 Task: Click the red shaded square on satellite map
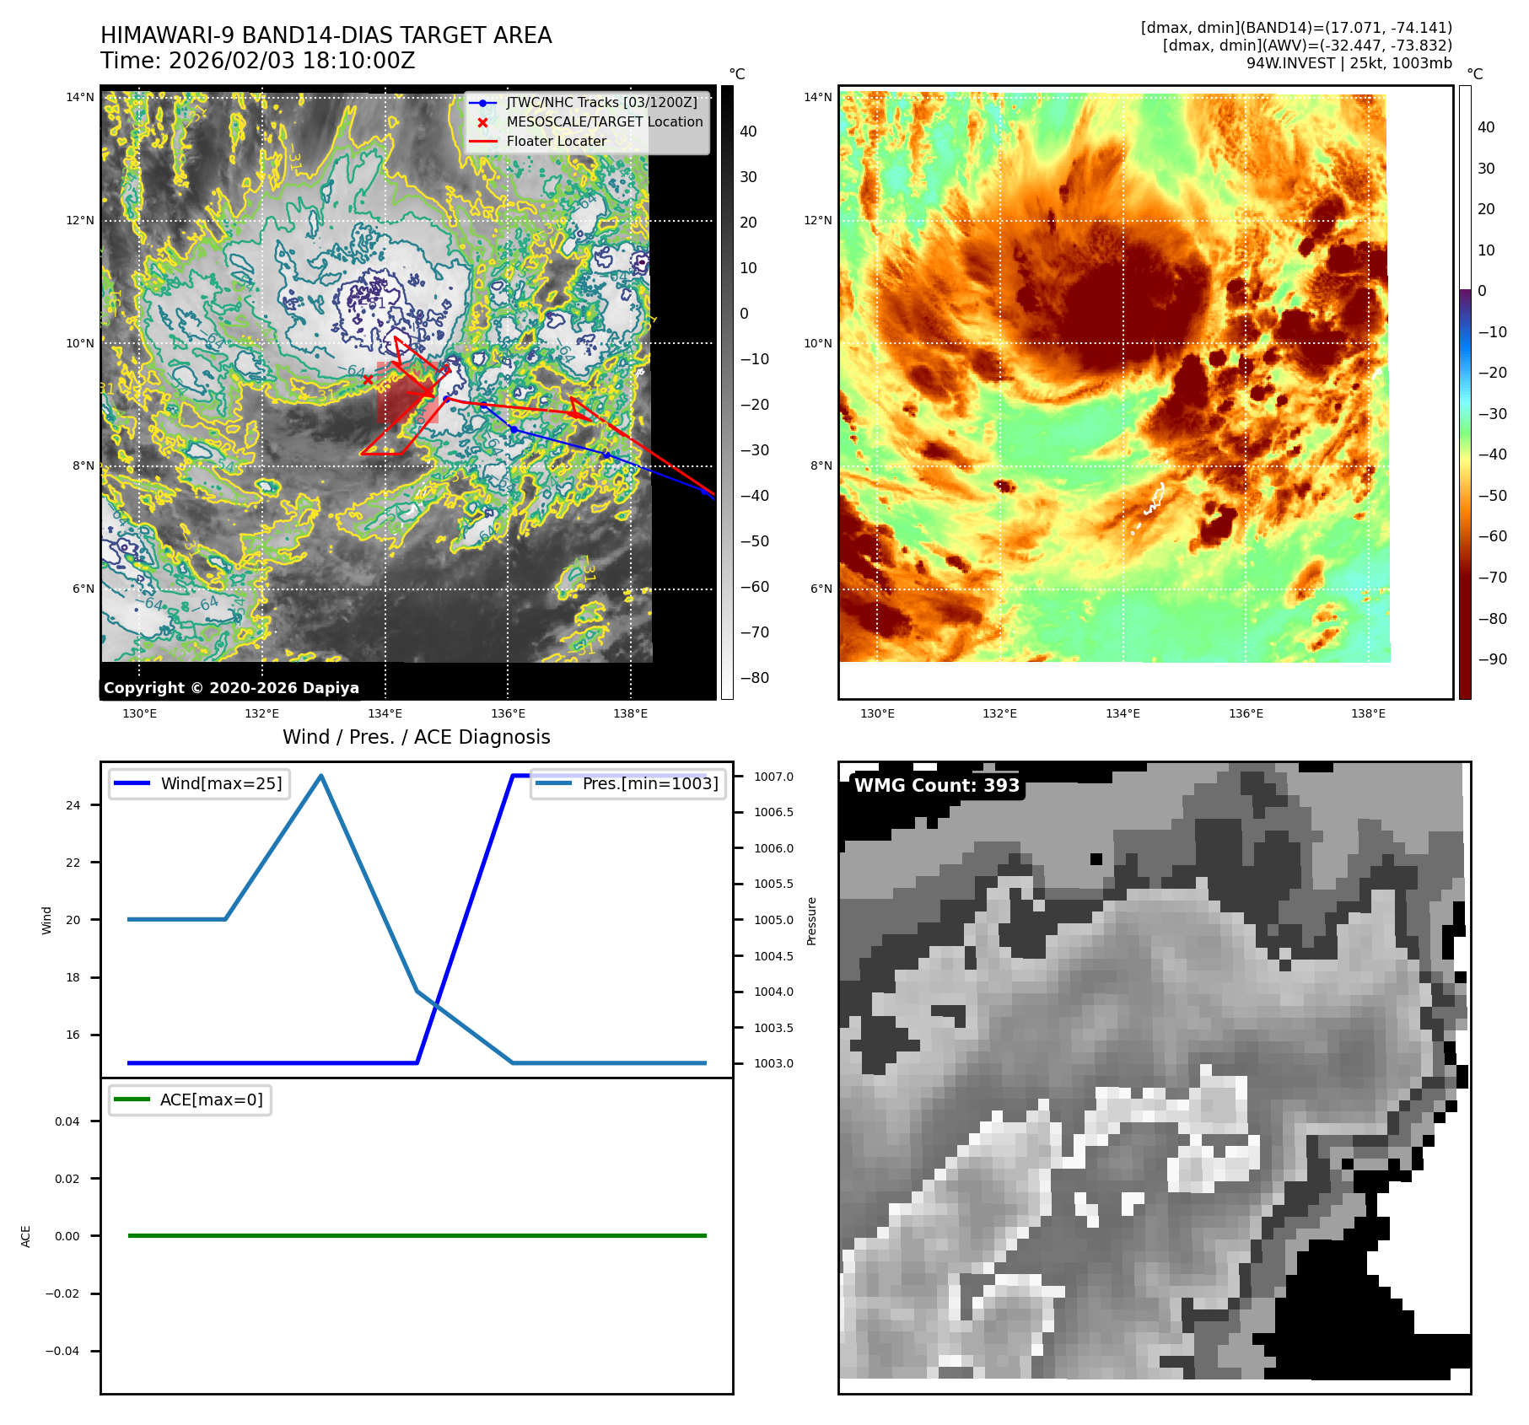407,393
